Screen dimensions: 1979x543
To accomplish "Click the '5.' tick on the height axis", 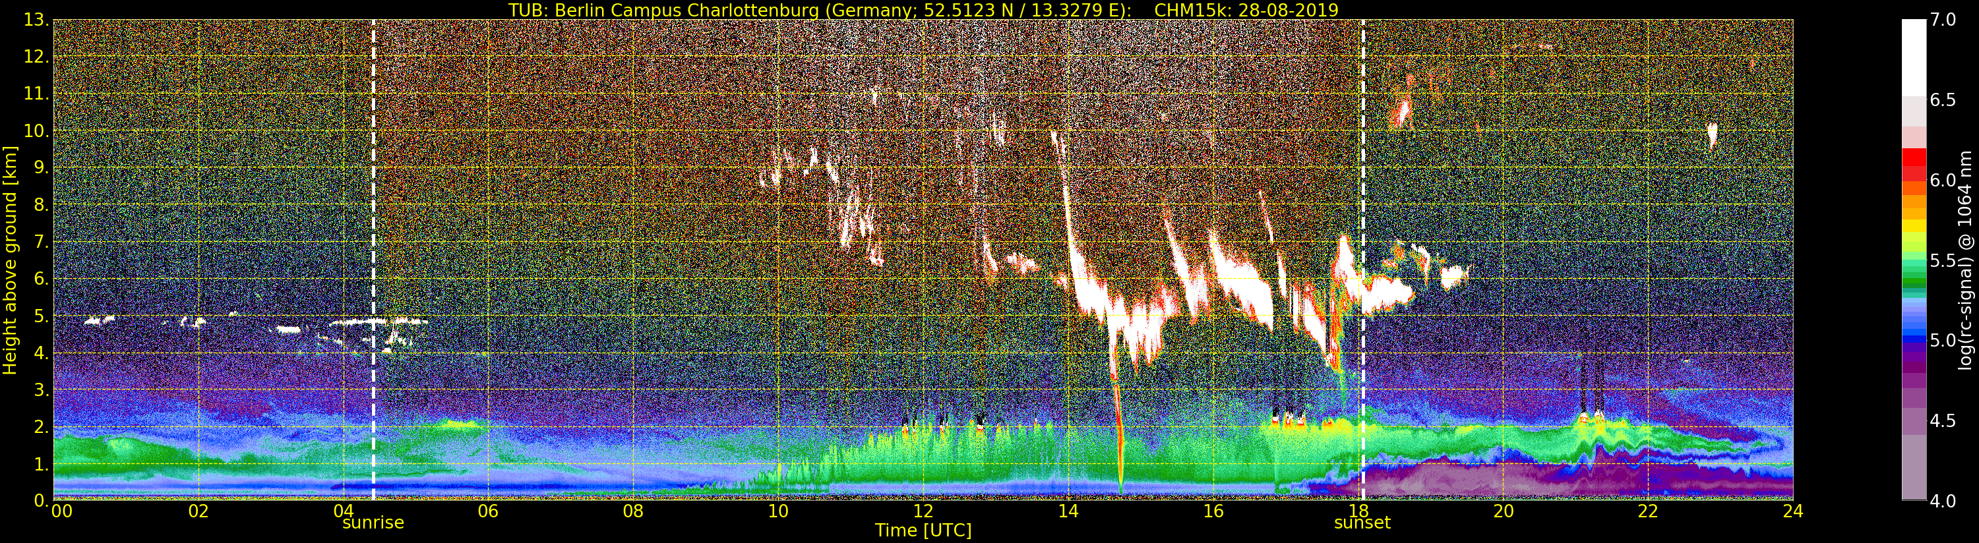I will 41,316.
